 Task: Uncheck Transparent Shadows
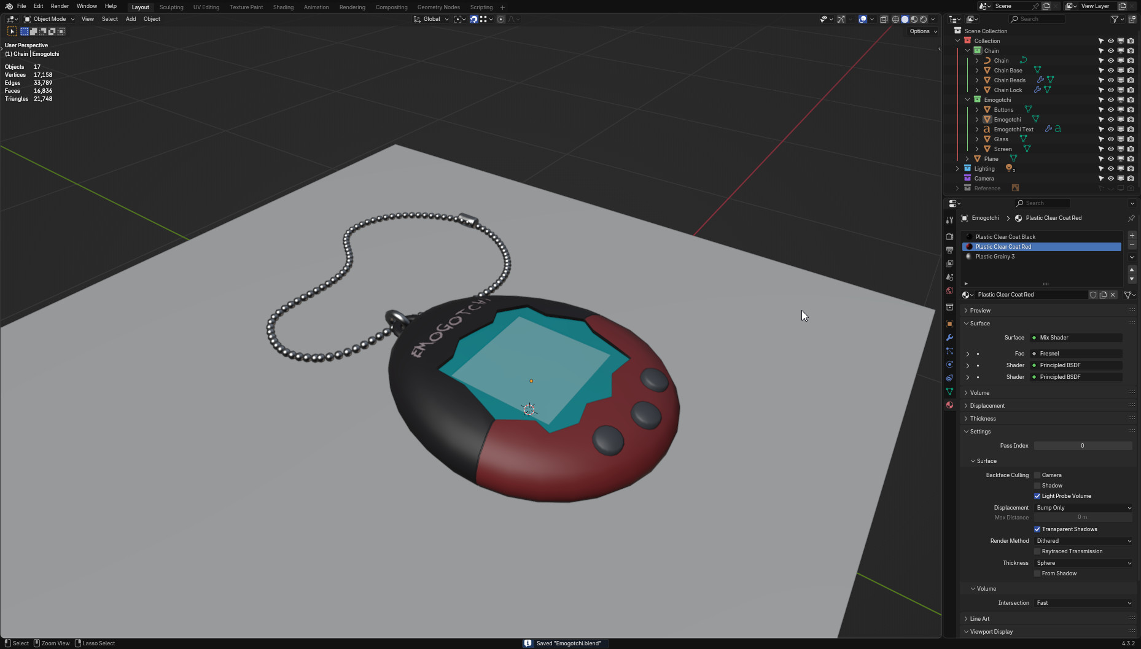point(1037,529)
